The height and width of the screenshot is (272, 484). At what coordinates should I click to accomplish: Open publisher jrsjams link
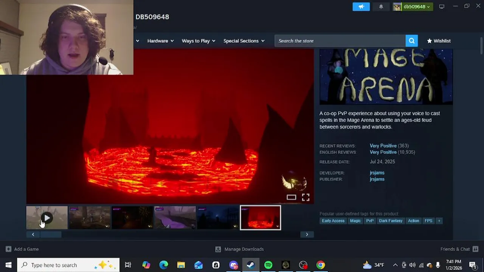point(377,179)
